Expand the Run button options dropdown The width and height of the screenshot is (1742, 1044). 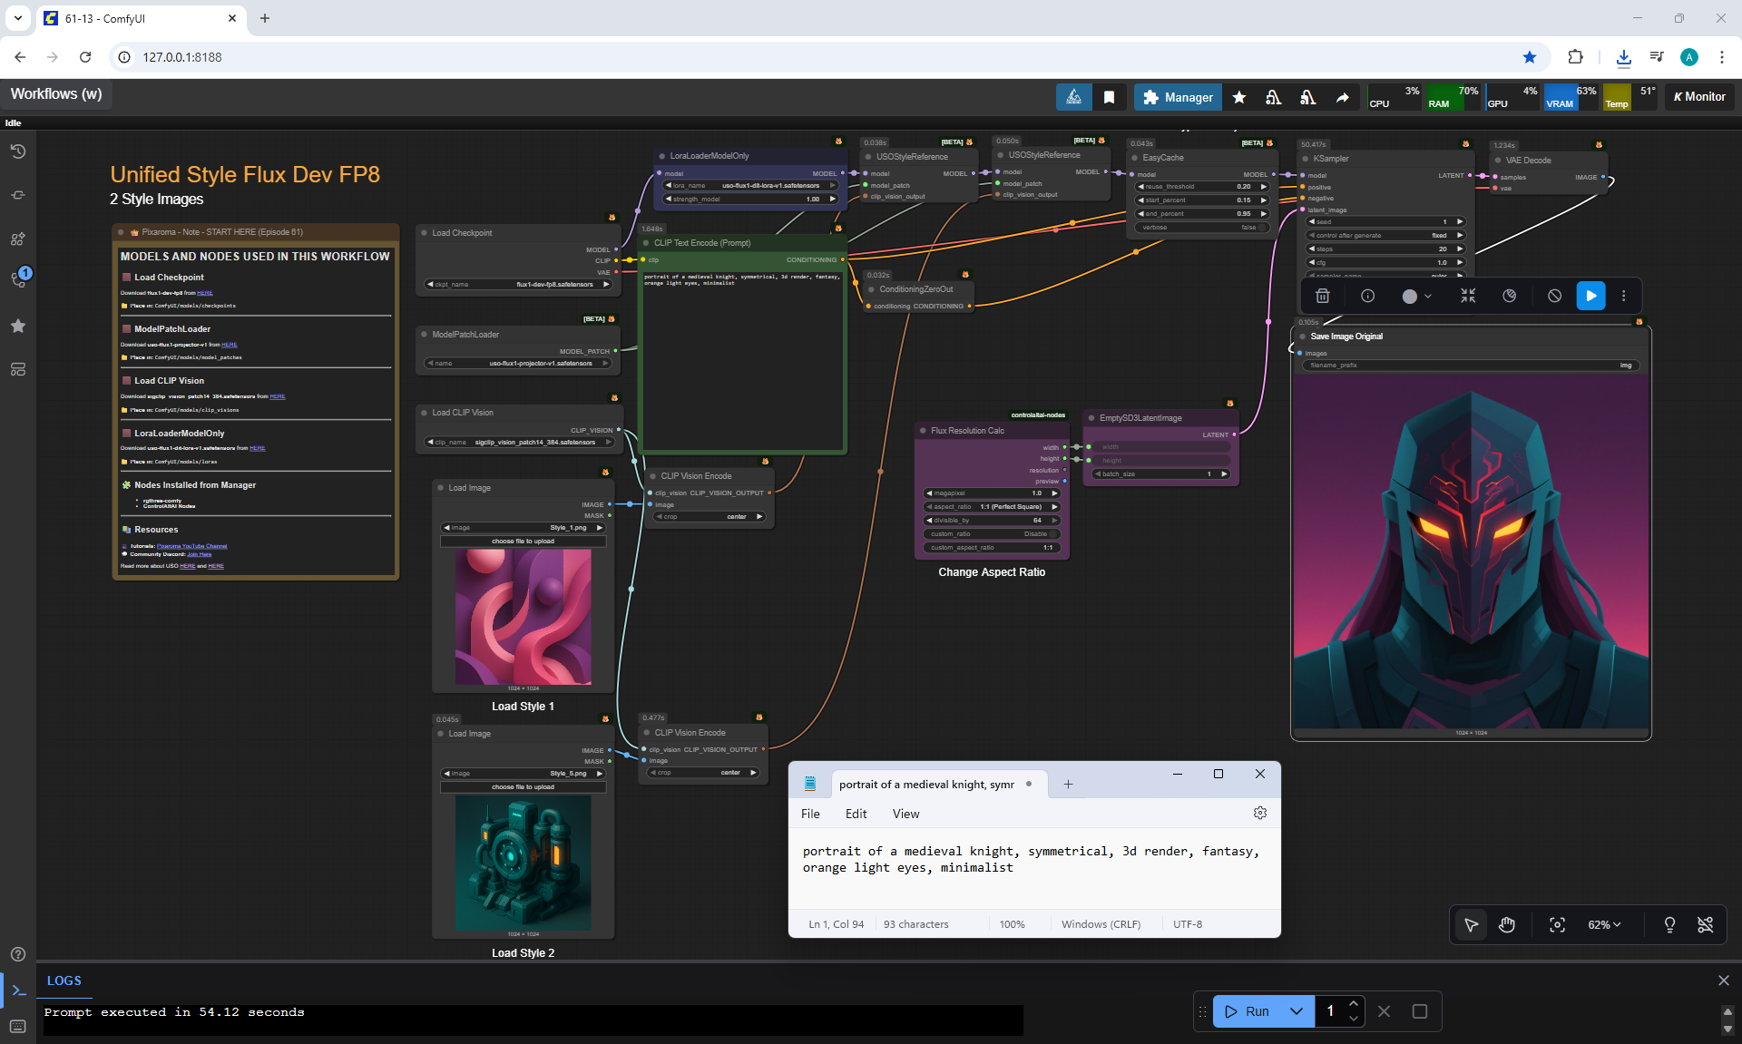(1297, 1011)
